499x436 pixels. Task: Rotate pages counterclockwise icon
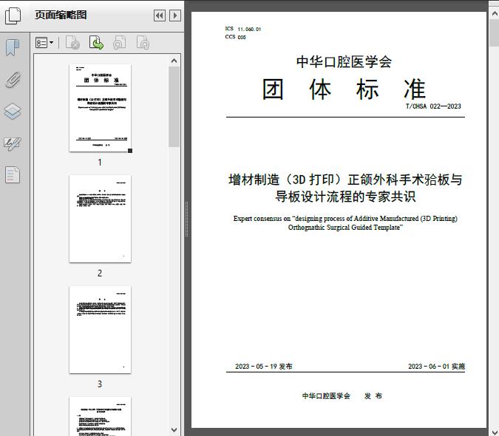[x=119, y=43]
